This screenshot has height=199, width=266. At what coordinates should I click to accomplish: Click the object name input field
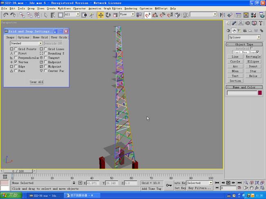(242, 93)
